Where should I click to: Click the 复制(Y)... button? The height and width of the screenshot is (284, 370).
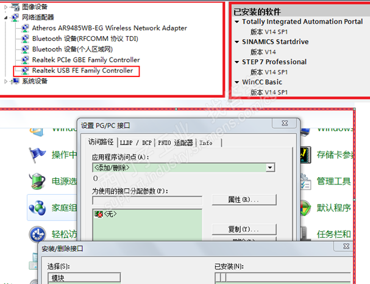click(x=244, y=230)
